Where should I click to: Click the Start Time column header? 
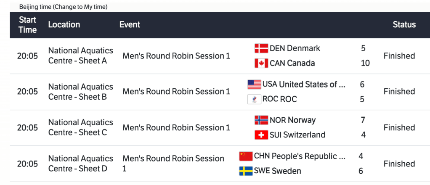(x=27, y=25)
